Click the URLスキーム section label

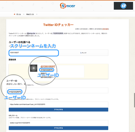[13, 115]
